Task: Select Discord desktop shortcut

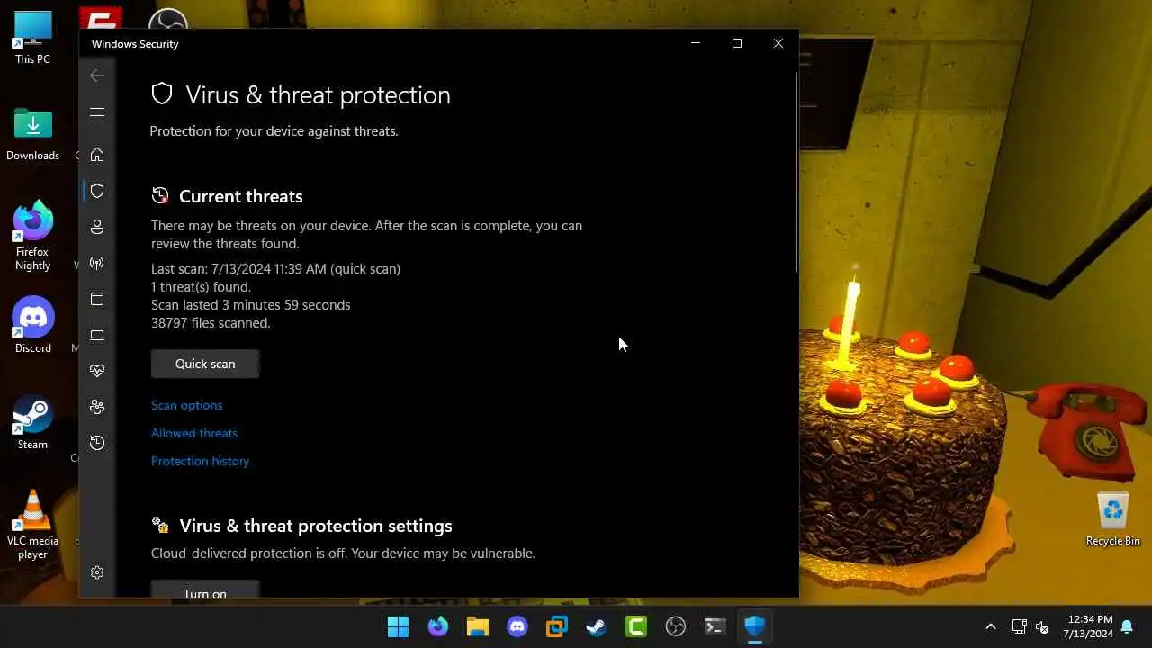Action: [32, 325]
